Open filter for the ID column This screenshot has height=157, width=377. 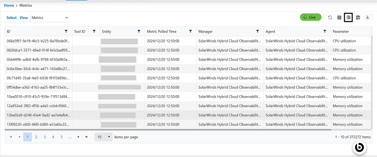coord(66,32)
